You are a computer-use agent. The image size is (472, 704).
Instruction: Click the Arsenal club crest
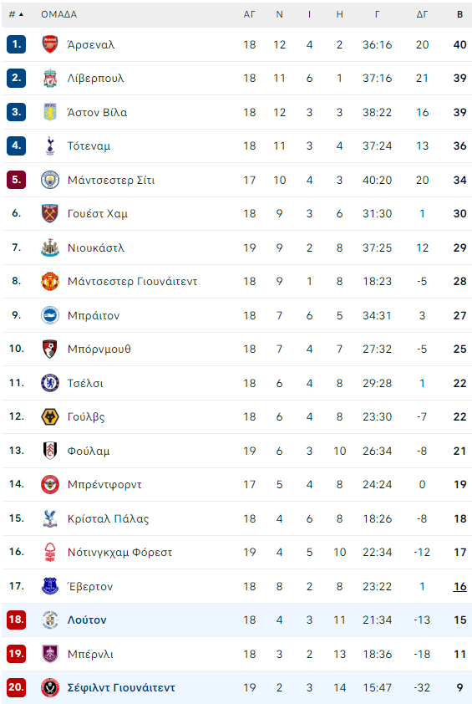50,44
